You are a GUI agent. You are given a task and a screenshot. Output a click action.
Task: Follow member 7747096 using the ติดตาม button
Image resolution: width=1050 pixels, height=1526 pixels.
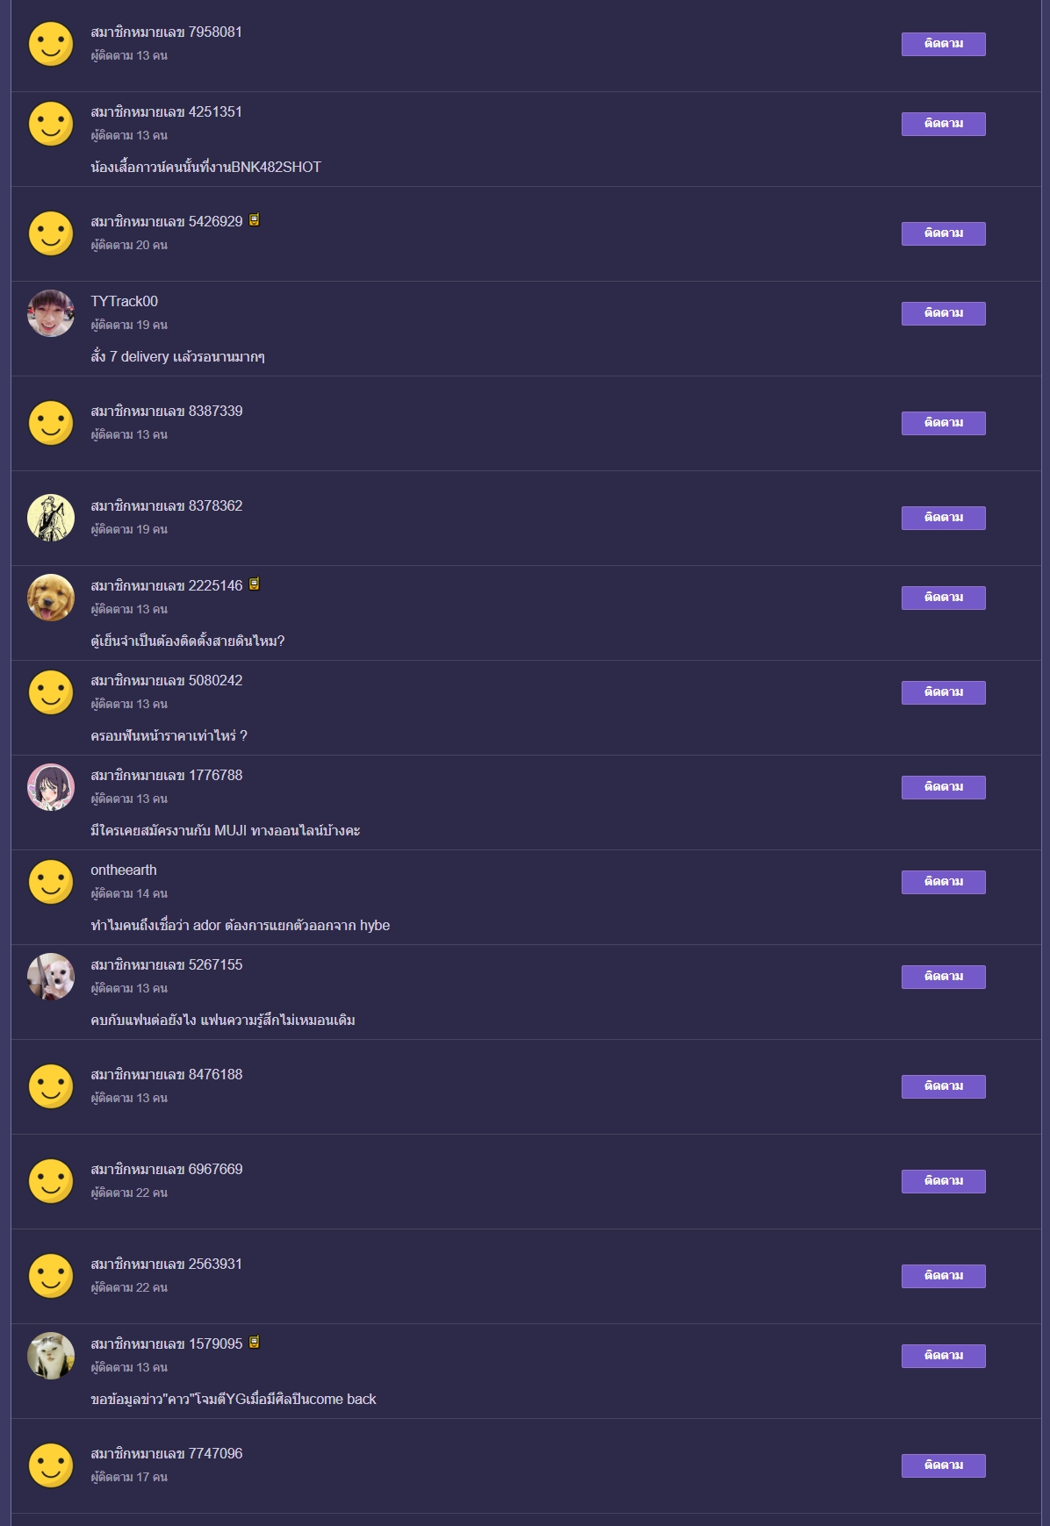click(943, 1465)
